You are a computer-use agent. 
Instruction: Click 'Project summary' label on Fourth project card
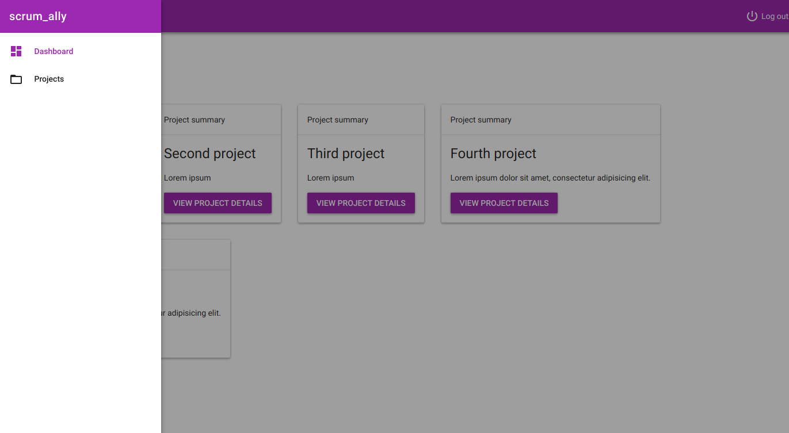click(x=481, y=120)
